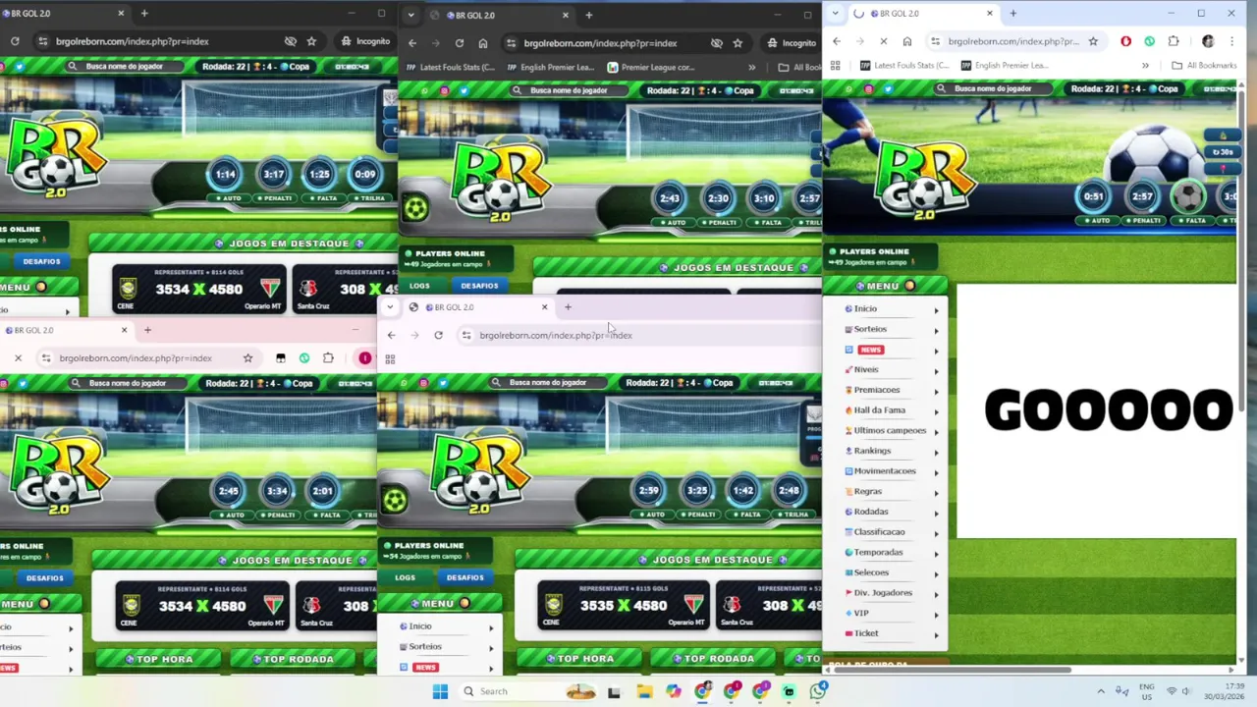Open Movimentacoes menu item
This screenshot has width=1257, height=707.
click(884, 470)
